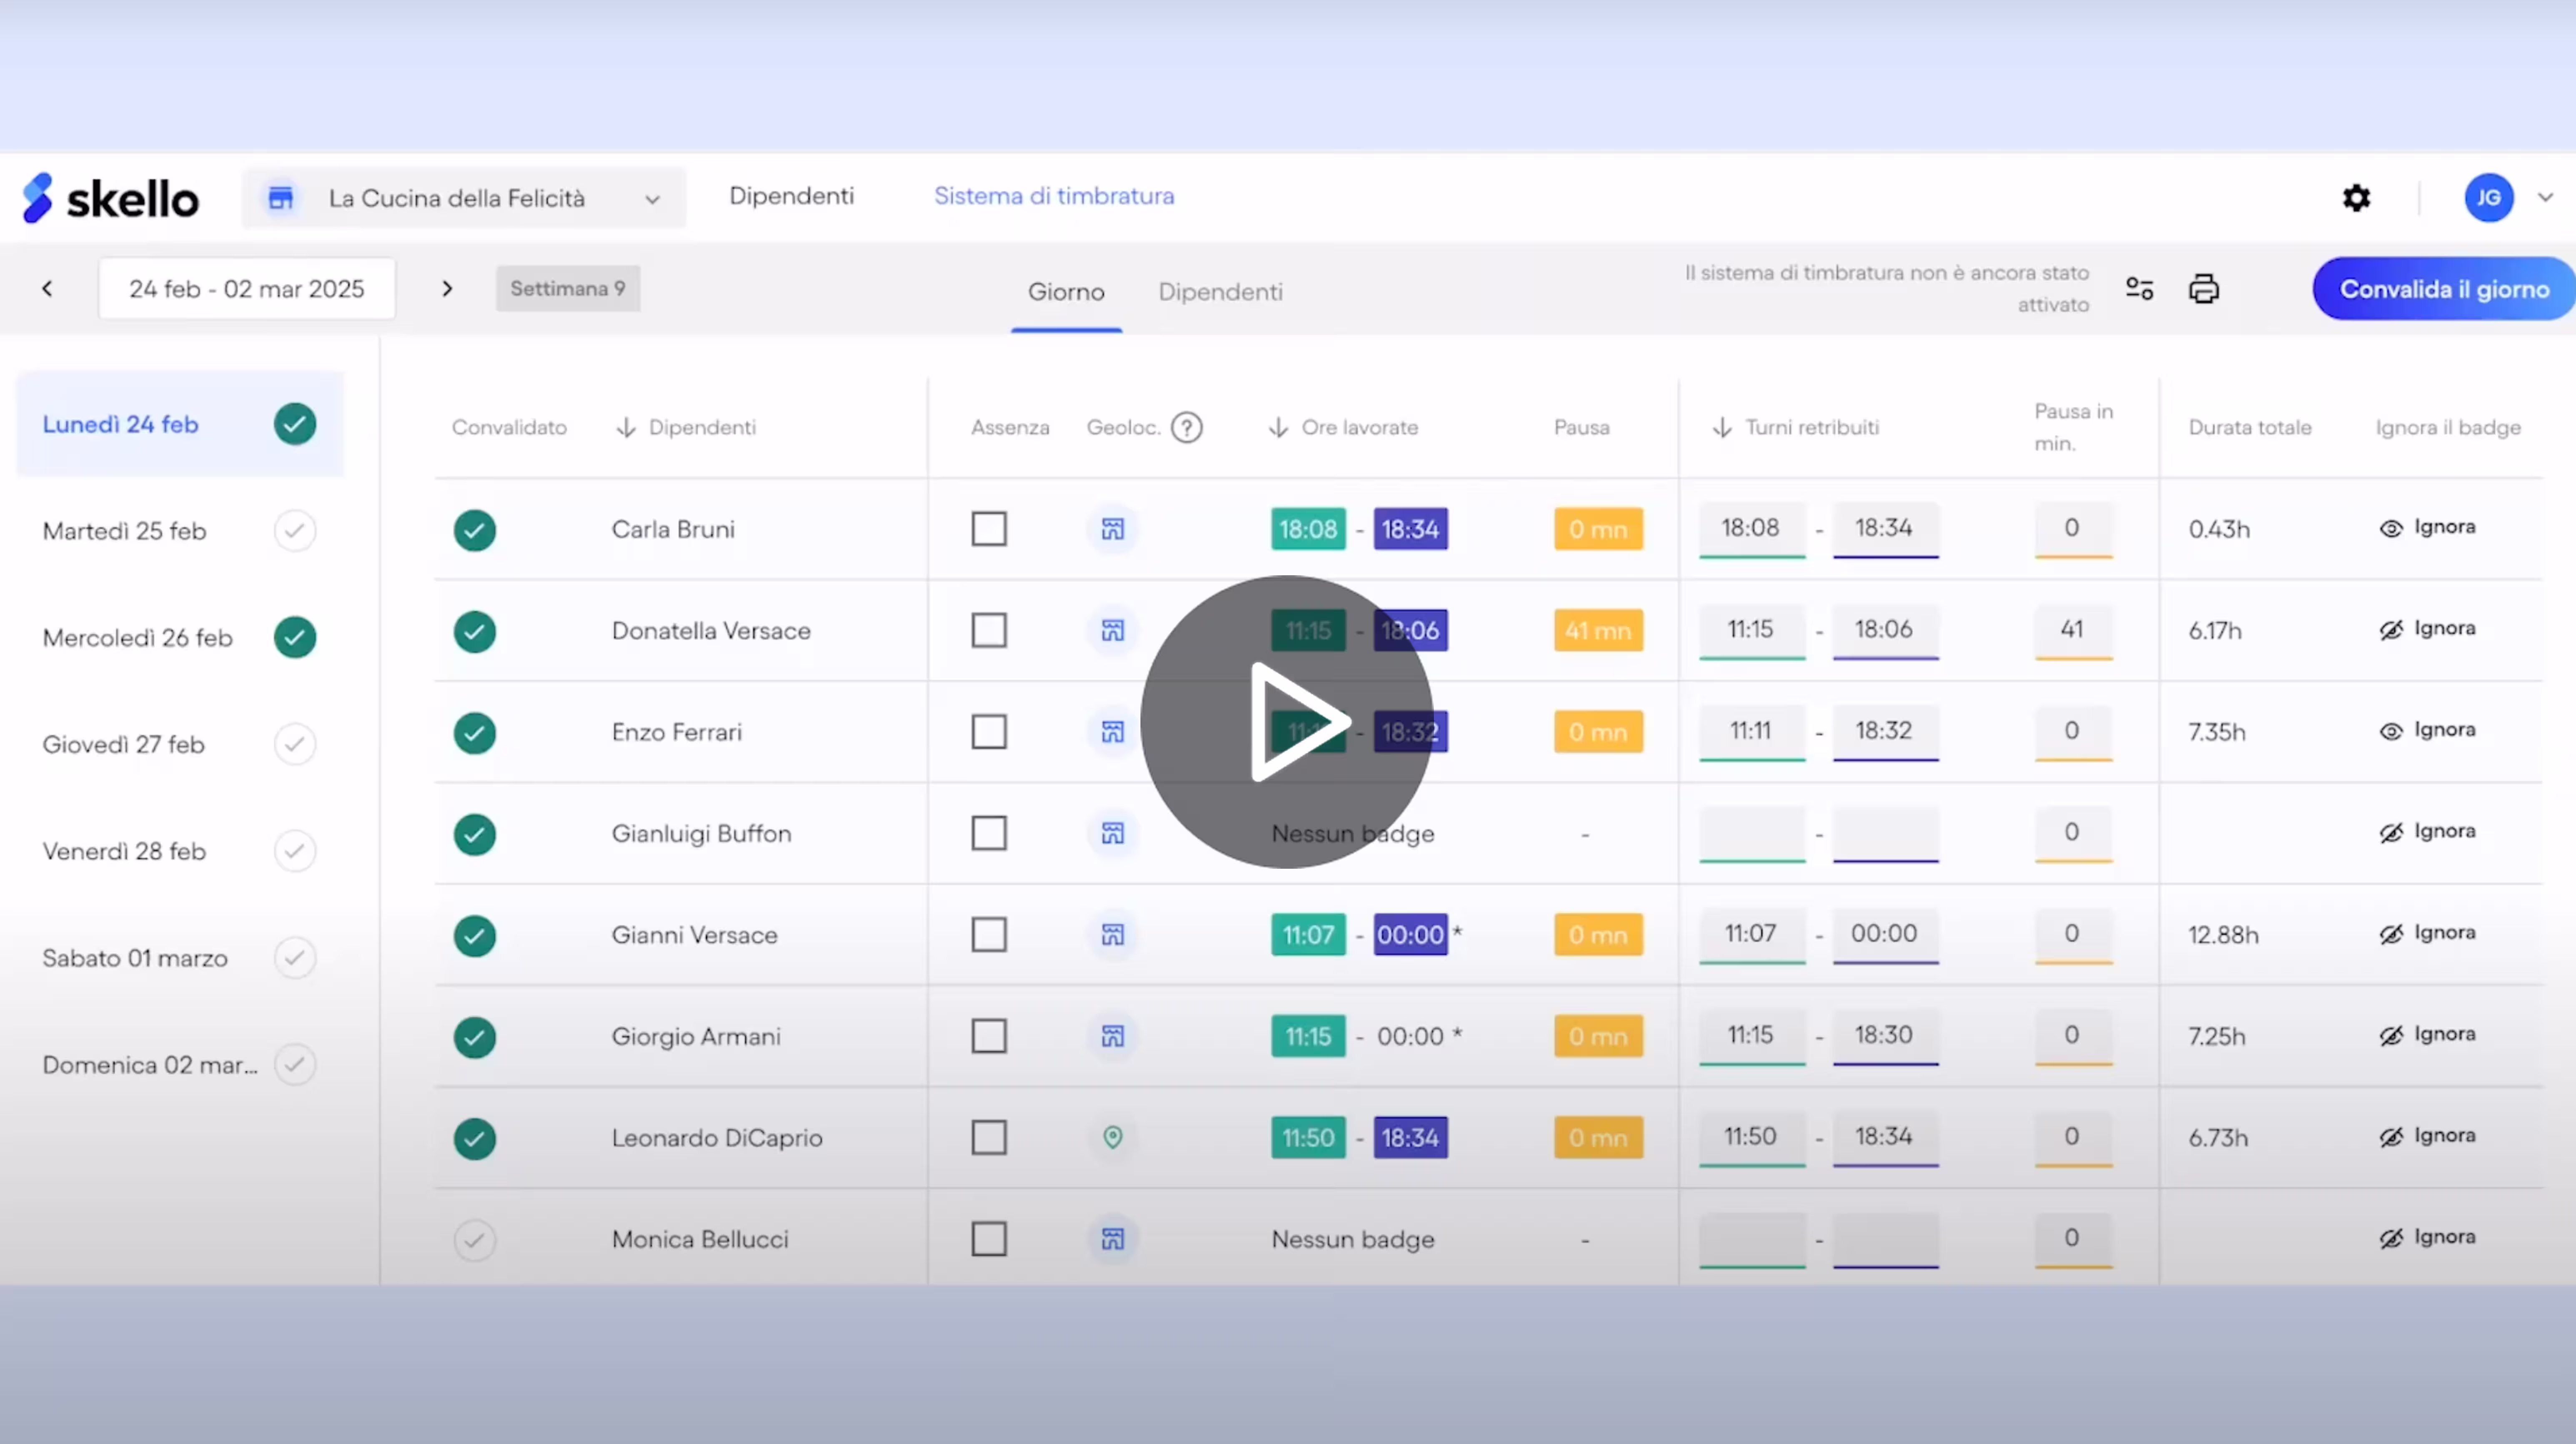
Task: Go to next week with right chevron
Action: (447, 289)
